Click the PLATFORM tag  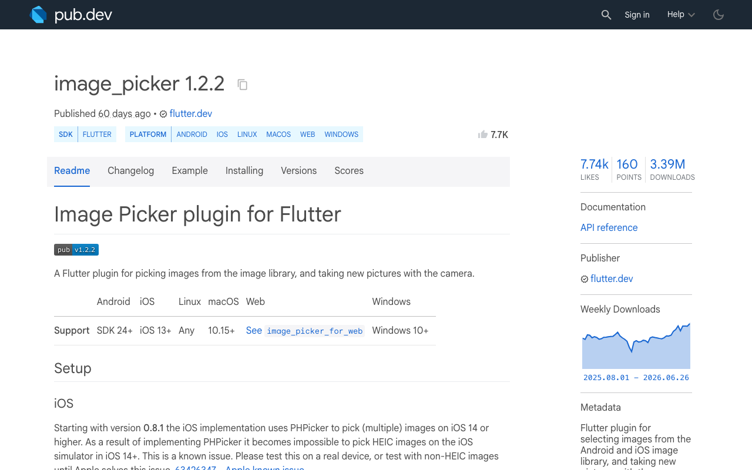click(x=148, y=135)
